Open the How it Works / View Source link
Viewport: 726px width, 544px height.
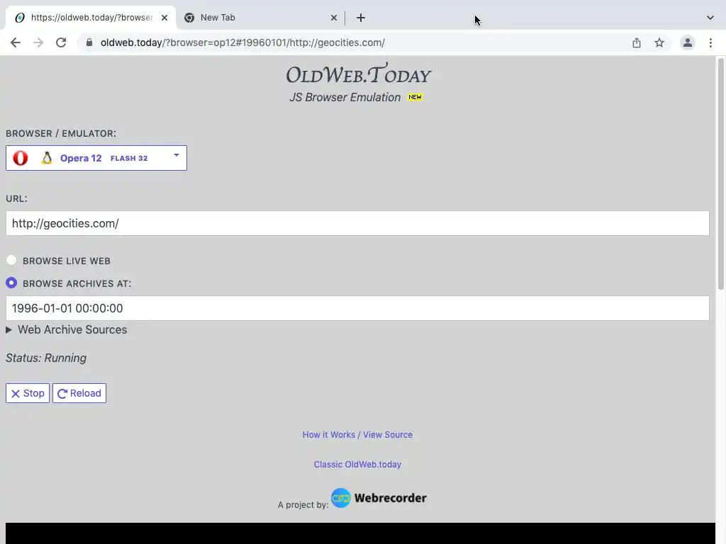coord(357,435)
